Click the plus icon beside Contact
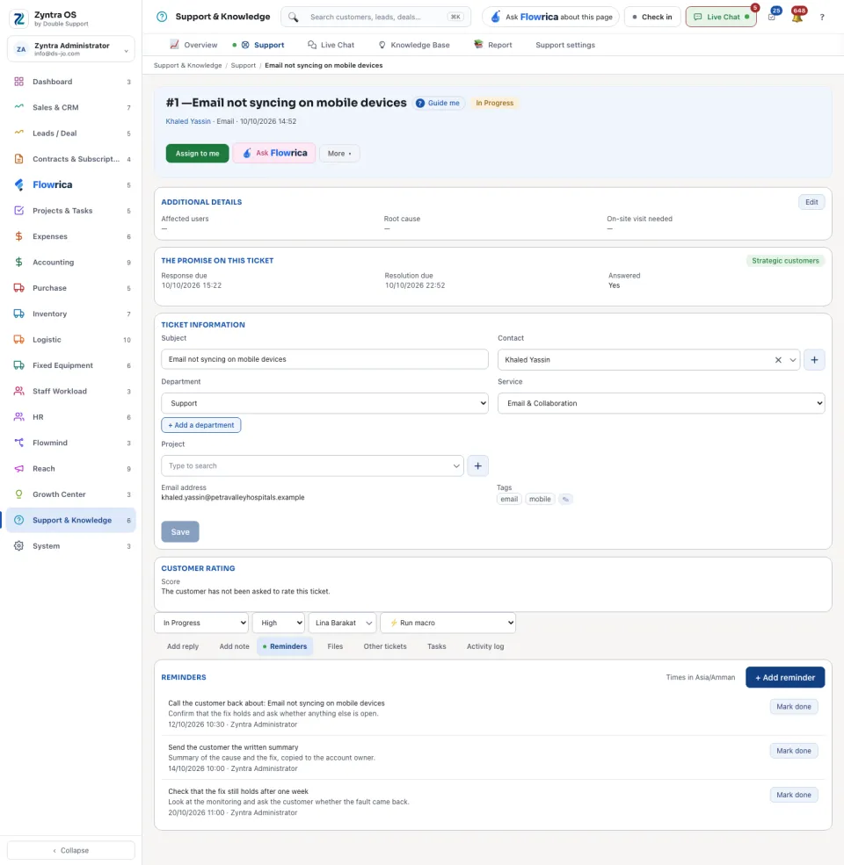Screen dimensions: 844x865 coord(814,360)
